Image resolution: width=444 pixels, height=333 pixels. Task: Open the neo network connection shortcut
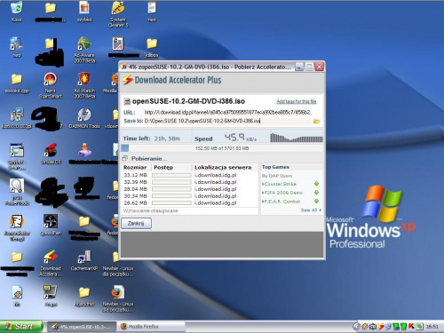click(16, 47)
